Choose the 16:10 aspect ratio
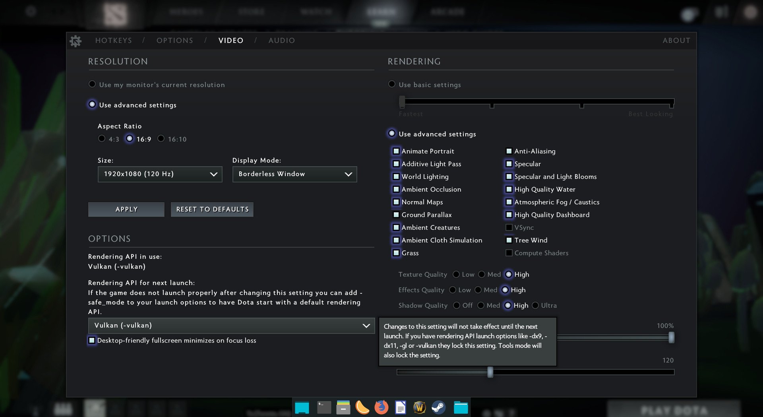 pyautogui.click(x=161, y=139)
